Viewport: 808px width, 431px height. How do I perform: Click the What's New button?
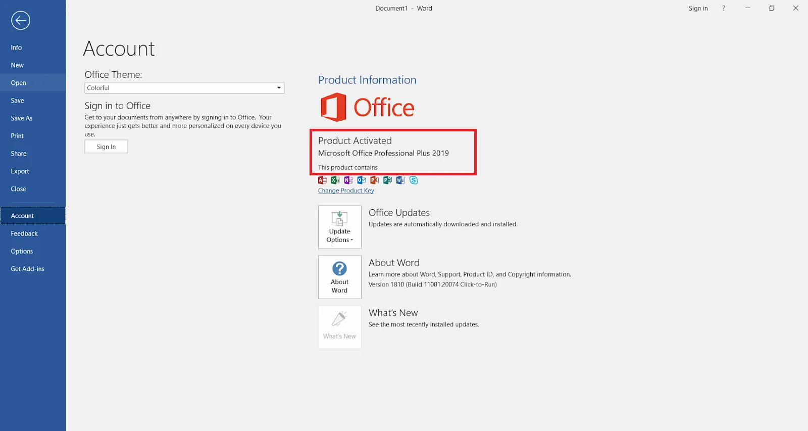340,327
